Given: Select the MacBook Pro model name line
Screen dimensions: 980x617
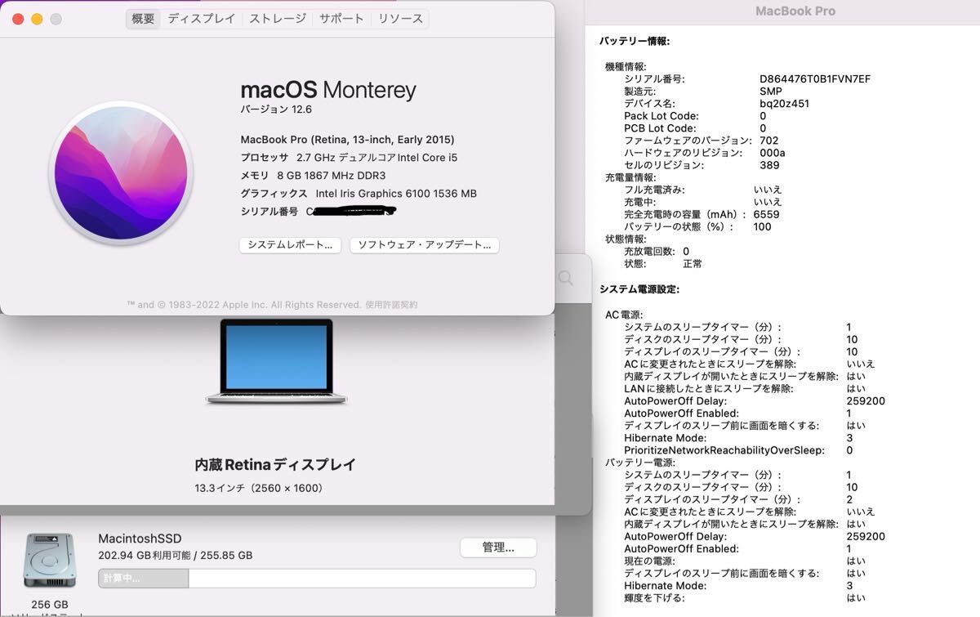Looking at the screenshot, I should coord(347,140).
